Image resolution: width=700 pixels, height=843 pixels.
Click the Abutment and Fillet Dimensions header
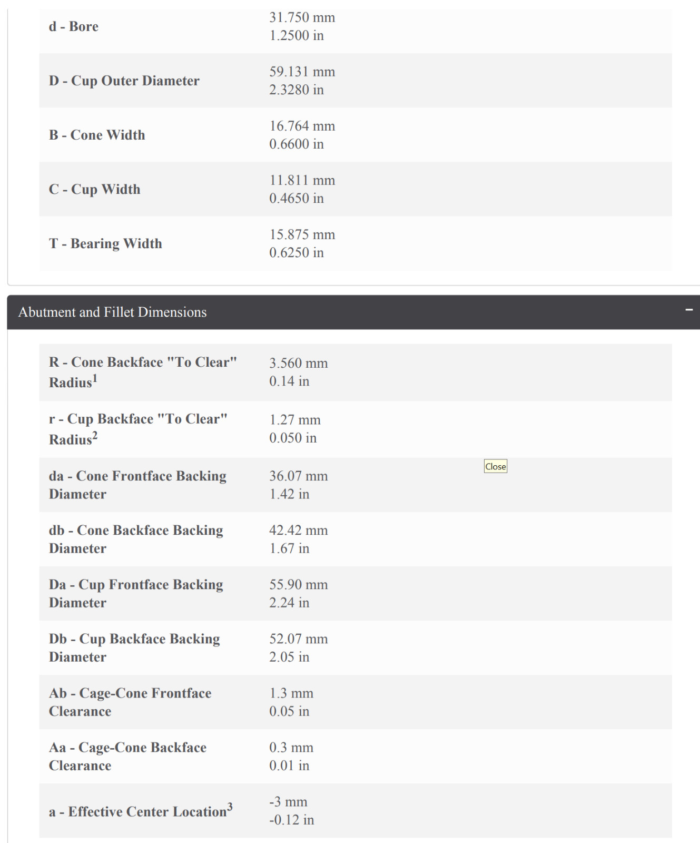coord(353,312)
